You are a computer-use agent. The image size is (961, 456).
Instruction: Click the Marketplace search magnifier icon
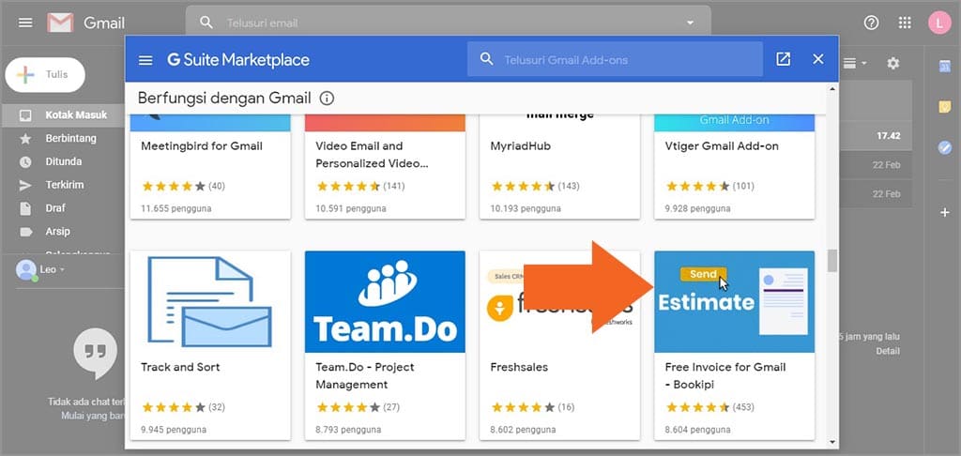(487, 59)
